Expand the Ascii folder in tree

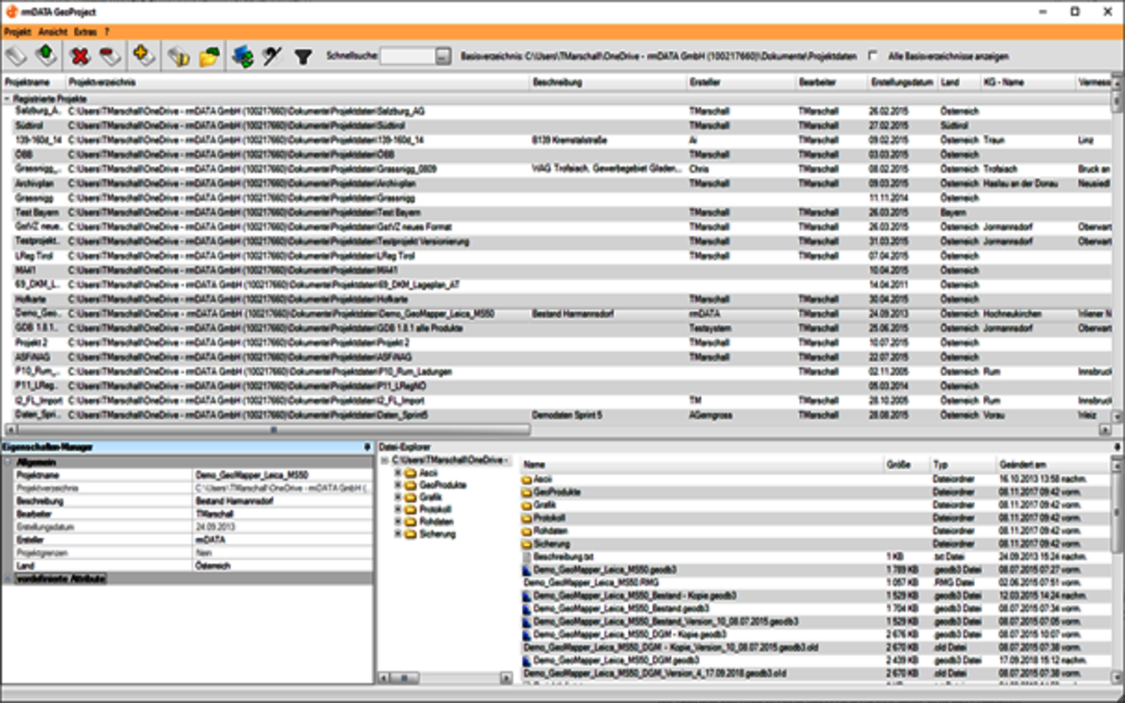[x=398, y=473]
